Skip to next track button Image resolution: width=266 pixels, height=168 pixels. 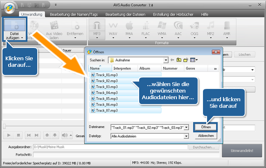[36, 135]
